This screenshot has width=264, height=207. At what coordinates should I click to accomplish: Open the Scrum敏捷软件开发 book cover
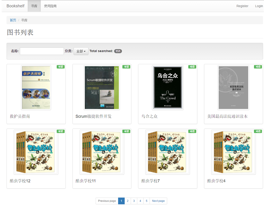point(102,88)
